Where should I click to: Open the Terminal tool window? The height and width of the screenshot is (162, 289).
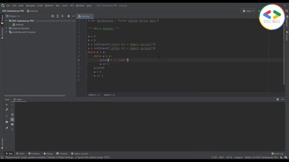pos(62,153)
